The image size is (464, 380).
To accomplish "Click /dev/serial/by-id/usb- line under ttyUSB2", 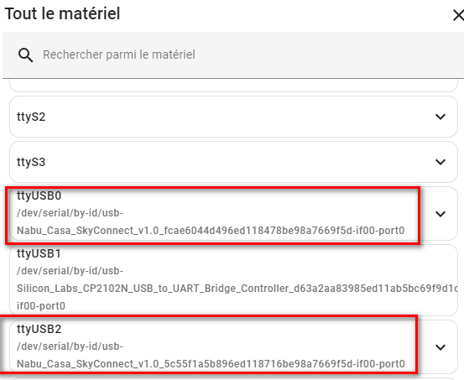I will 70,346.
